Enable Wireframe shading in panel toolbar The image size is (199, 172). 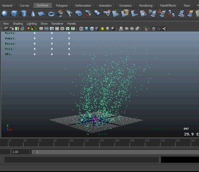tap(81, 29)
